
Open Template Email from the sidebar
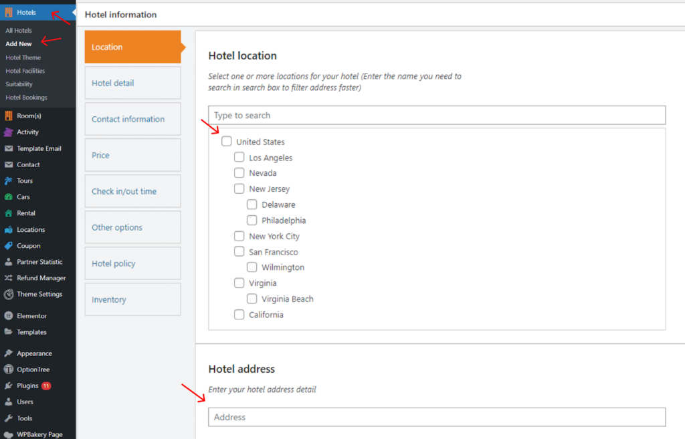[8, 148]
